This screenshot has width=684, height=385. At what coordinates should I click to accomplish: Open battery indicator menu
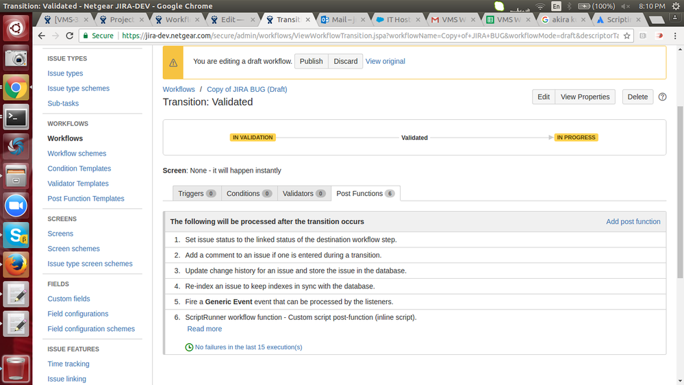pyautogui.click(x=596, y=6)
